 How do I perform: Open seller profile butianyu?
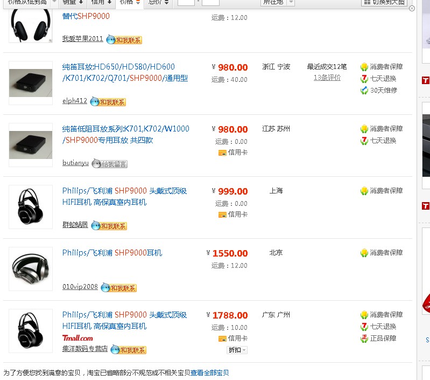coord(75,163)
